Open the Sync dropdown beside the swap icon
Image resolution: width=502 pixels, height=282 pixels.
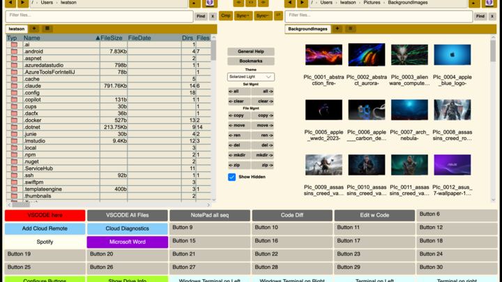pos(263,15)
